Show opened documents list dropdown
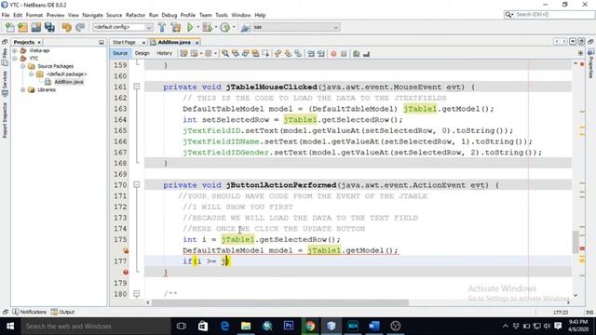Image resolution: width=596 pixels, height=335 pixels. (573, 42)
